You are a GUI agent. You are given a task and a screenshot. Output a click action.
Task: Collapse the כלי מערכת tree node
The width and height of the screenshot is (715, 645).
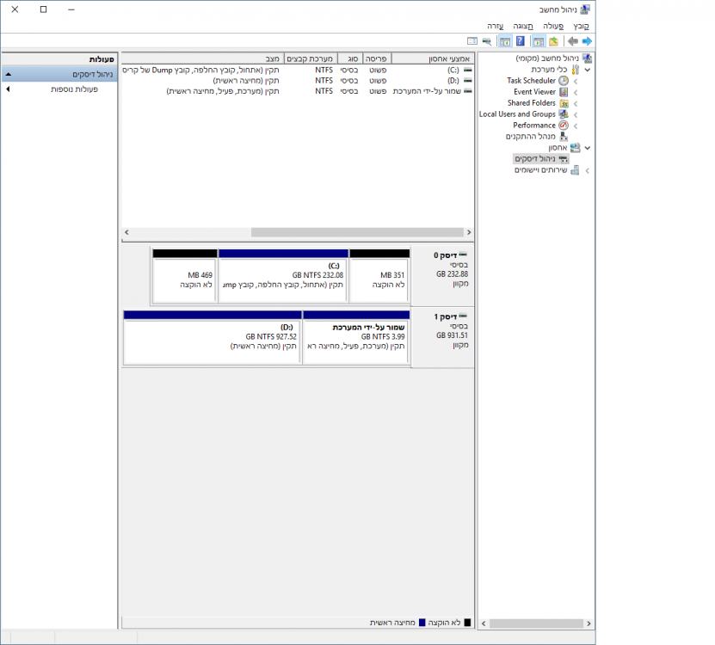[588, 70]
